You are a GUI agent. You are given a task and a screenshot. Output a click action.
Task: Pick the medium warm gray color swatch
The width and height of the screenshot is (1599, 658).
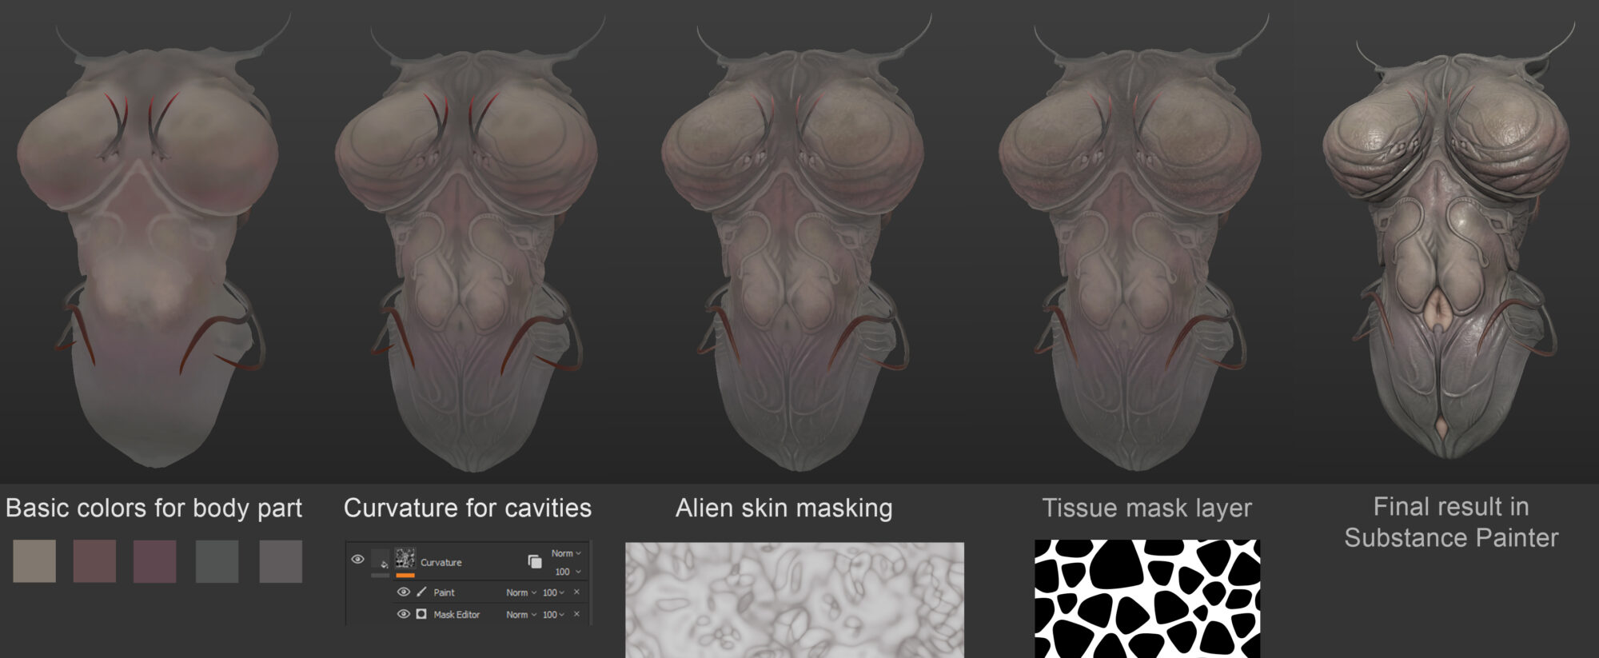(x=281, y=560)
